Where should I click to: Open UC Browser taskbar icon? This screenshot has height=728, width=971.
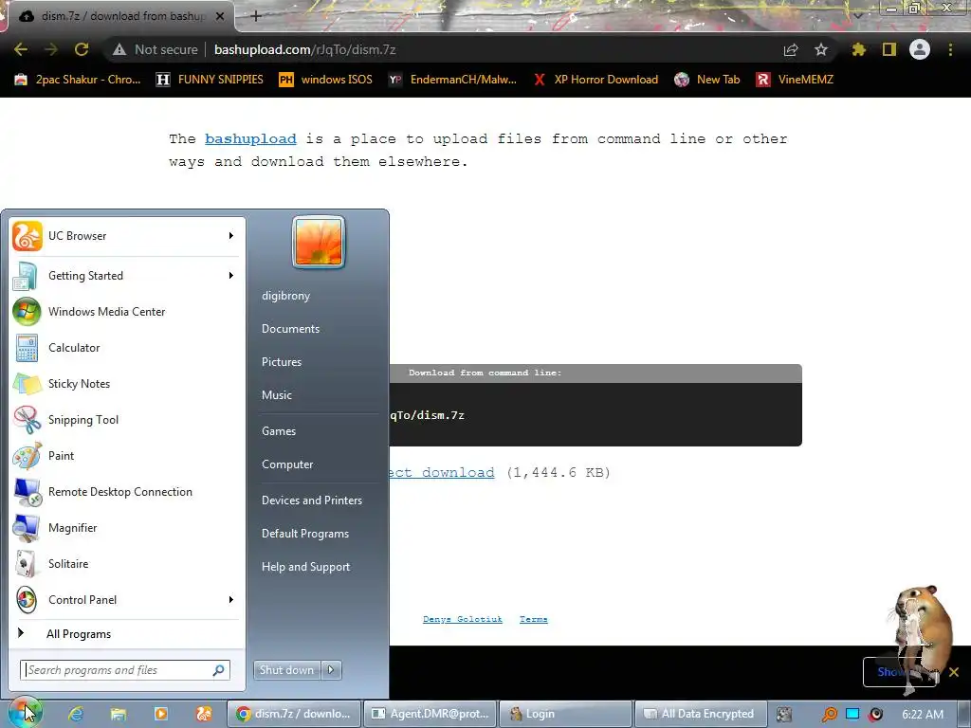pos(204,714)
